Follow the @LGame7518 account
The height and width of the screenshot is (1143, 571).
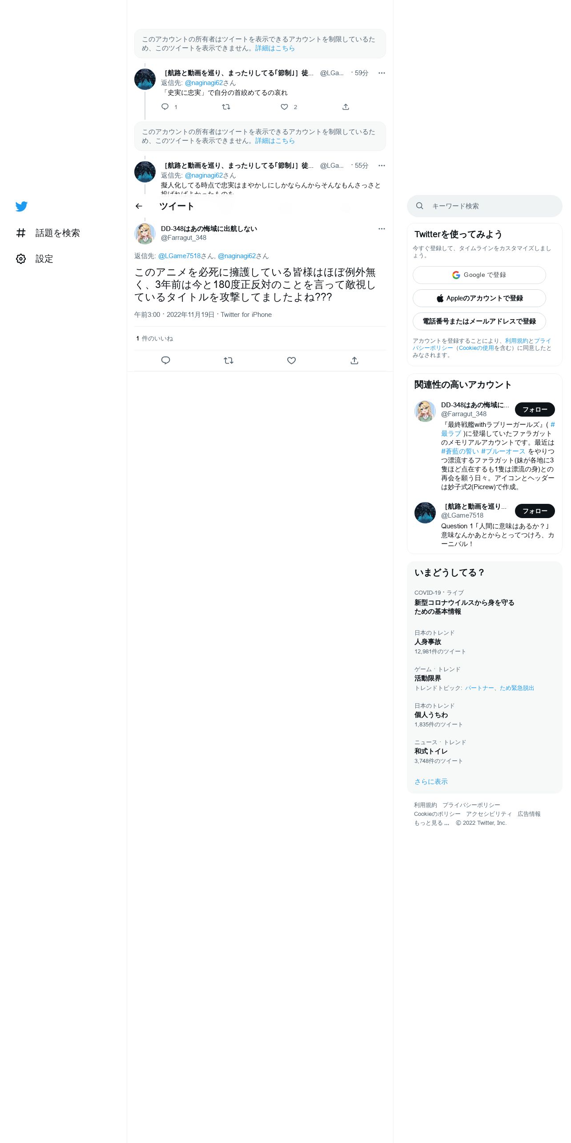pyautogui.click(x=535, y=511)
